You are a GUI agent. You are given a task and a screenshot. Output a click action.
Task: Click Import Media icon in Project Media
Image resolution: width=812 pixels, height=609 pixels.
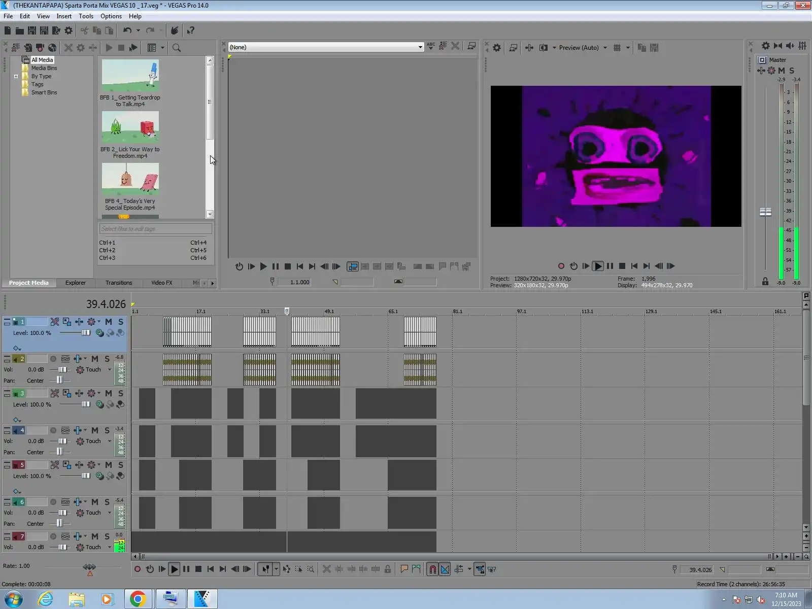[x=28, y=48]
